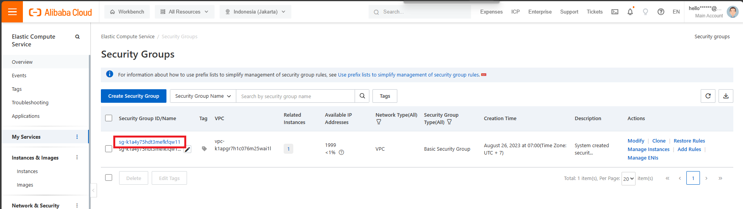This screenshot has height=209, width=743.
Task: Switch language via EN
Action: coord(676,12)
